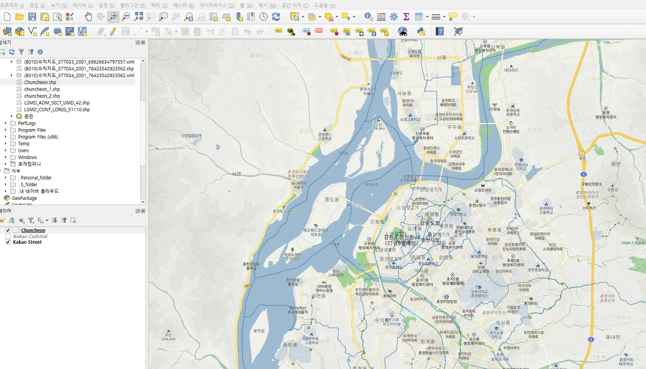Show the statistical summary sigma icon

click(406, 17)
